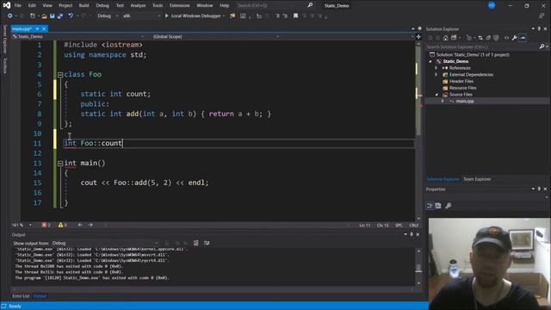
Task: Open the Edit menu
Action: coord(32,5)
